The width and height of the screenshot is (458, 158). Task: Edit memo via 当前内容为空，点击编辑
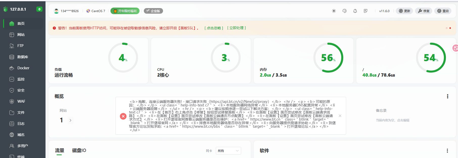click(x=393, y=120)
